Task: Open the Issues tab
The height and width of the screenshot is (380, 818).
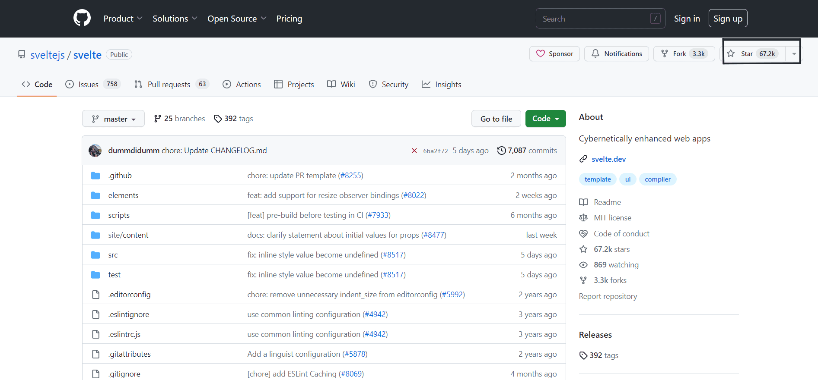Action: click(93, 85)
